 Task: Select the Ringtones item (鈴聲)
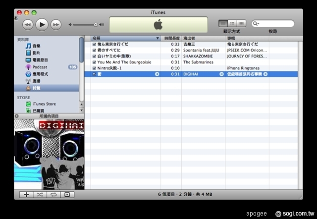point(47,88)
